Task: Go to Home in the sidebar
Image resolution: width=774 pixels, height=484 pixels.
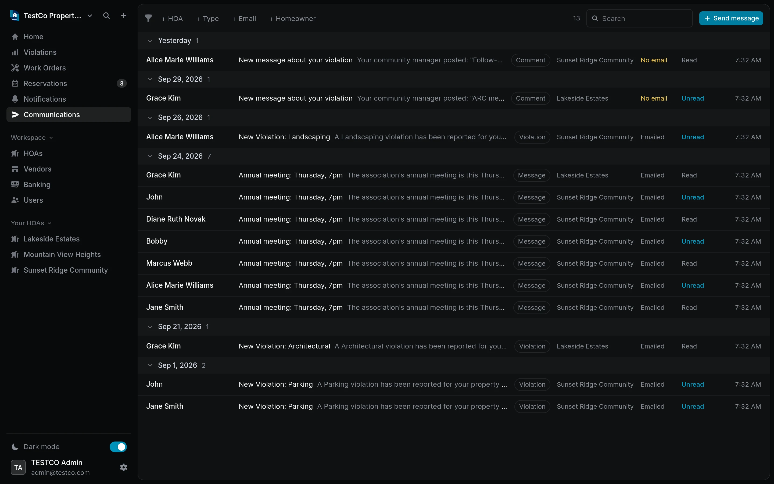Action: 69,37
